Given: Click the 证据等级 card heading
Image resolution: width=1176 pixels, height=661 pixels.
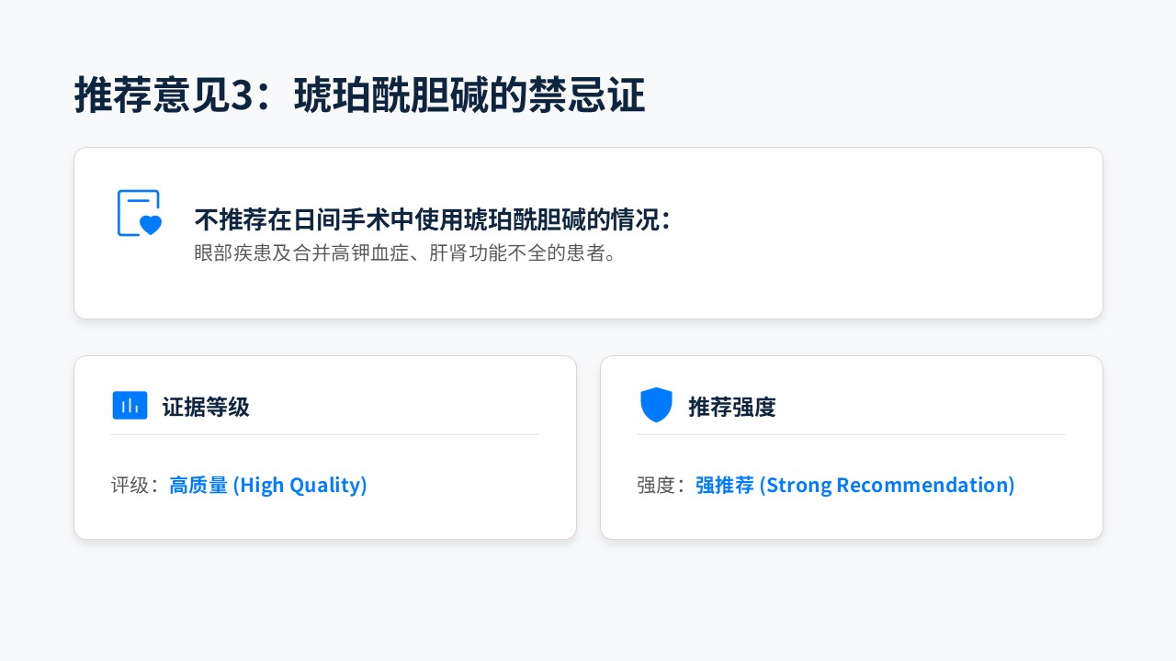Looking at the screenshot, I should [x=206, y=407].
